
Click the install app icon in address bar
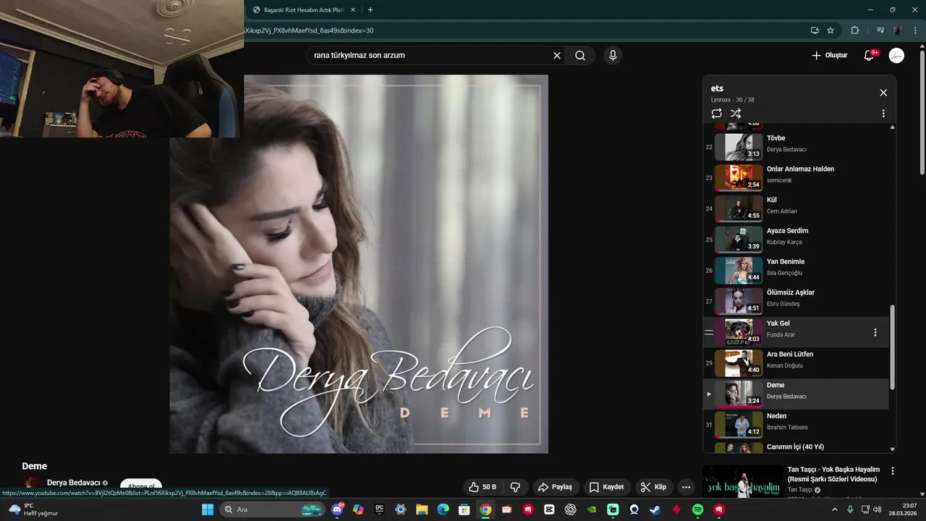[815, 30]
